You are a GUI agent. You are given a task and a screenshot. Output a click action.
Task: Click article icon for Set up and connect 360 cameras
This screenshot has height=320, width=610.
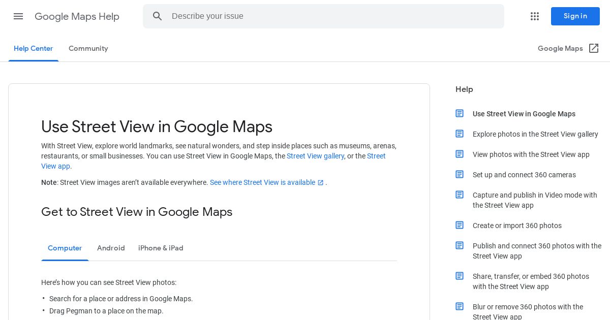pos(460,174)
